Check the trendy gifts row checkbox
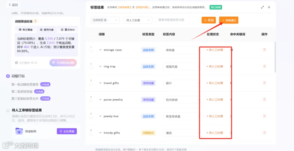The width and height of the screenshot is (294, 151). pyautogui.click(x=91, y=134)
